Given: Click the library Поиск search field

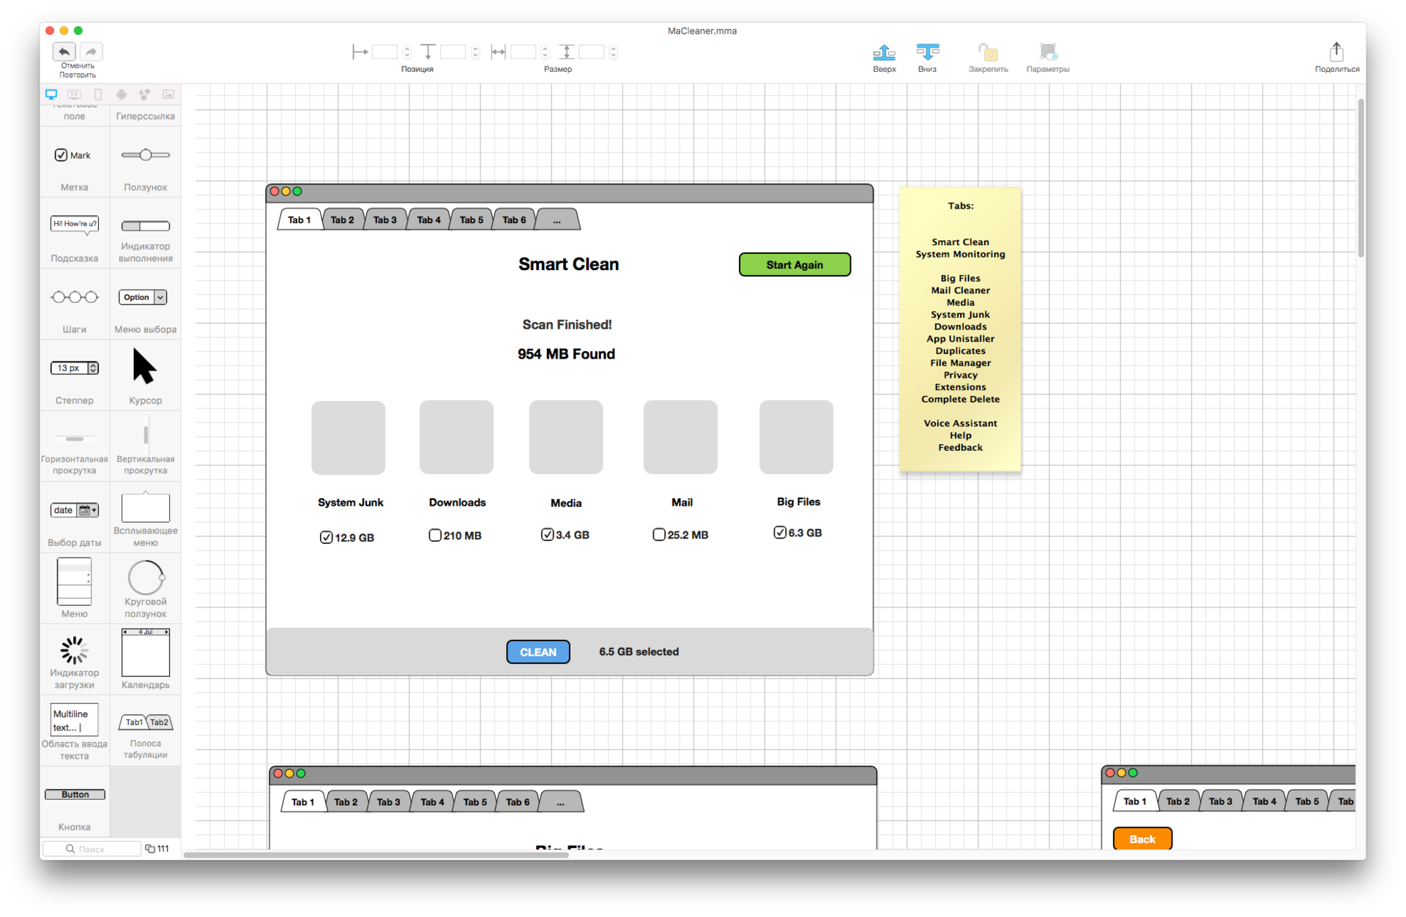Looking at the screenshot, I should 92,848.
